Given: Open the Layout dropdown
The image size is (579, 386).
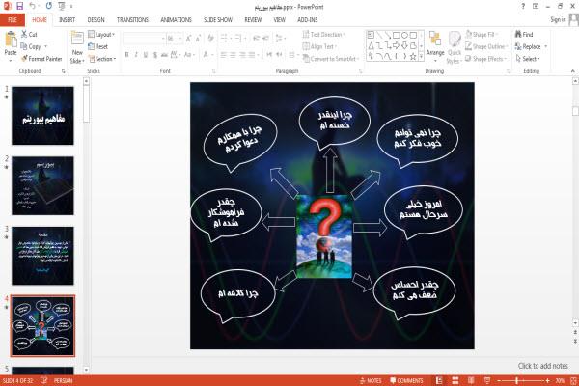Looking at the screenshot, I should pyautogui.click(x=101, y=35).
